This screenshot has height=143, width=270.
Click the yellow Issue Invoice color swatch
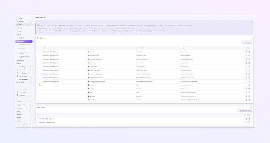click(x=88, y=63)
